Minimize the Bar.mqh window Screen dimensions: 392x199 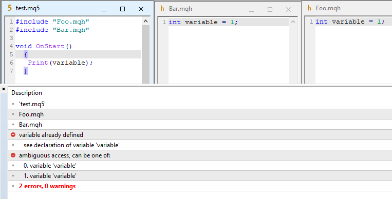point(252,9)
